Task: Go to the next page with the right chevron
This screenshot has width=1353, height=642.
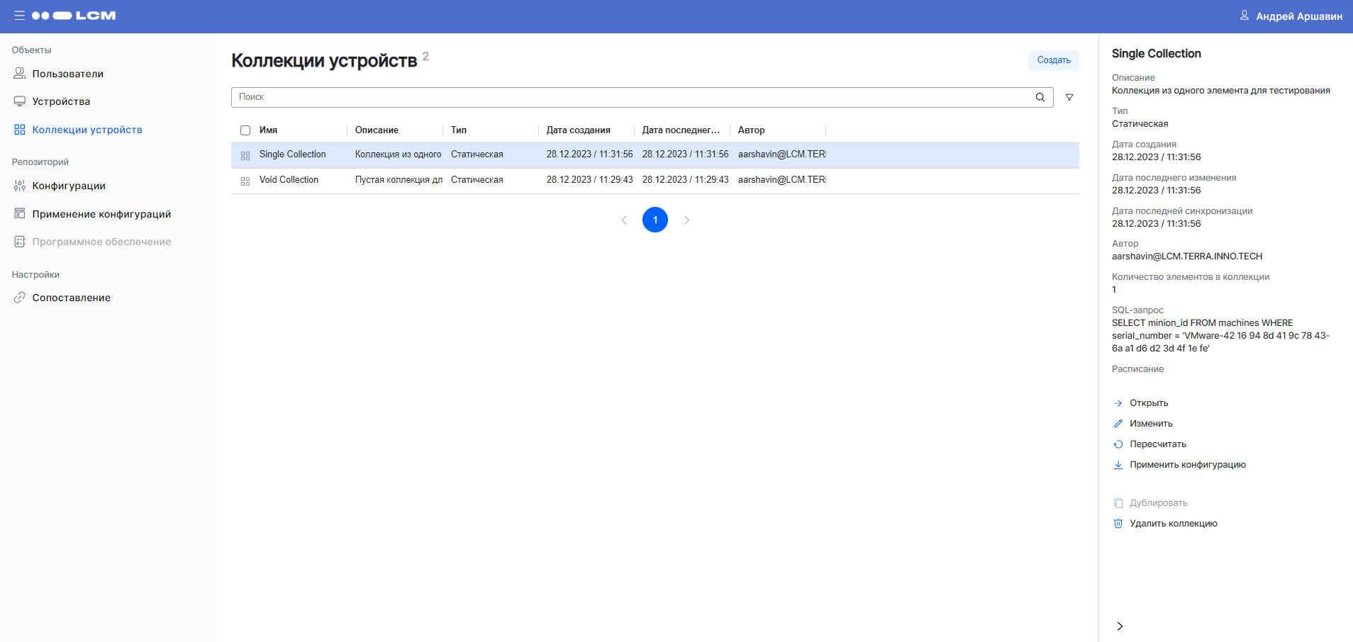Action: 686,220
